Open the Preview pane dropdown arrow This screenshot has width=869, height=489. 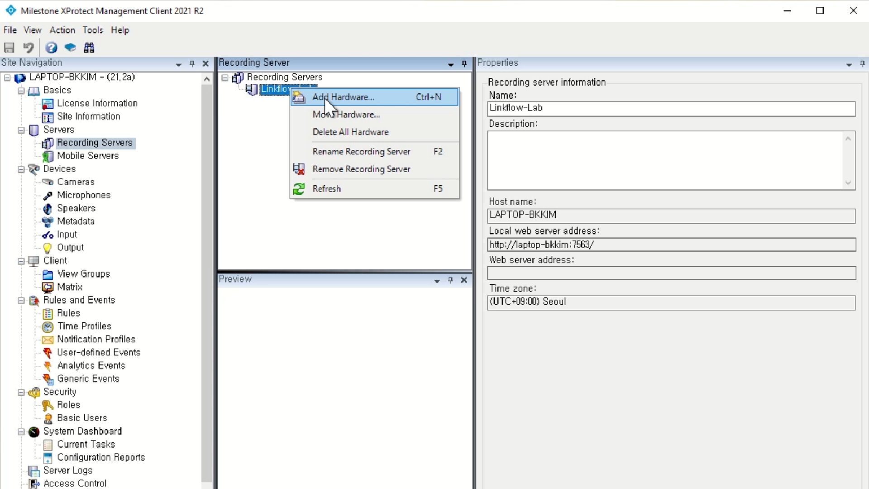(x=437, y=281)
